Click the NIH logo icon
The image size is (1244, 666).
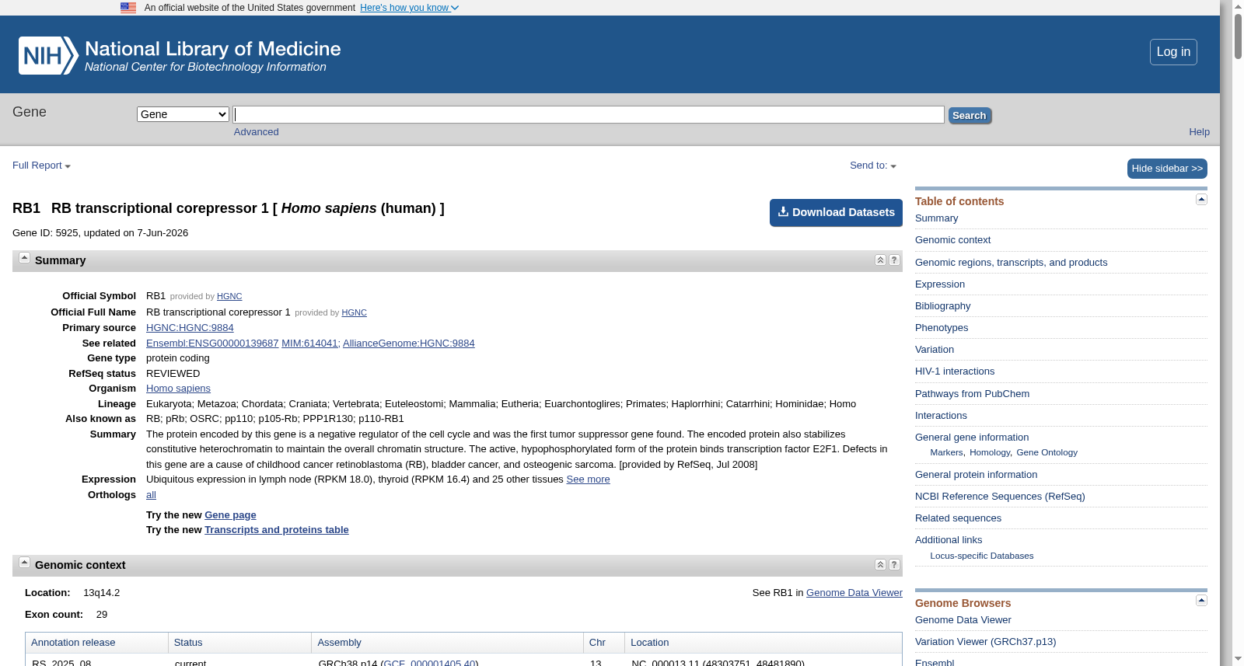(x=48, y=56)
